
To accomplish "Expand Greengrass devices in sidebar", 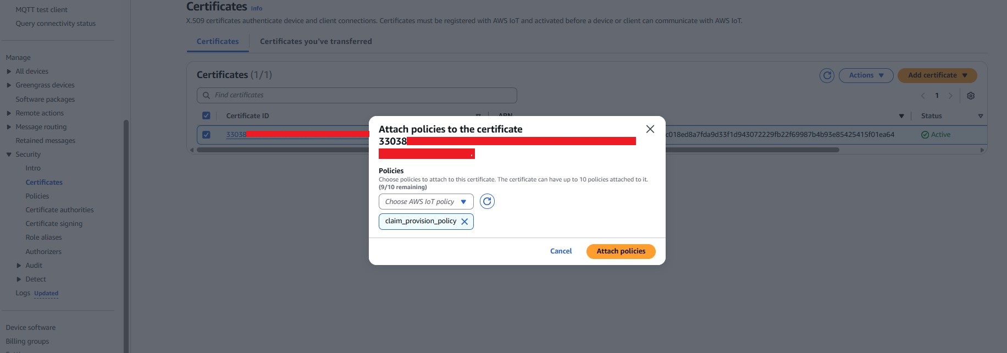I will pos(9,85).
